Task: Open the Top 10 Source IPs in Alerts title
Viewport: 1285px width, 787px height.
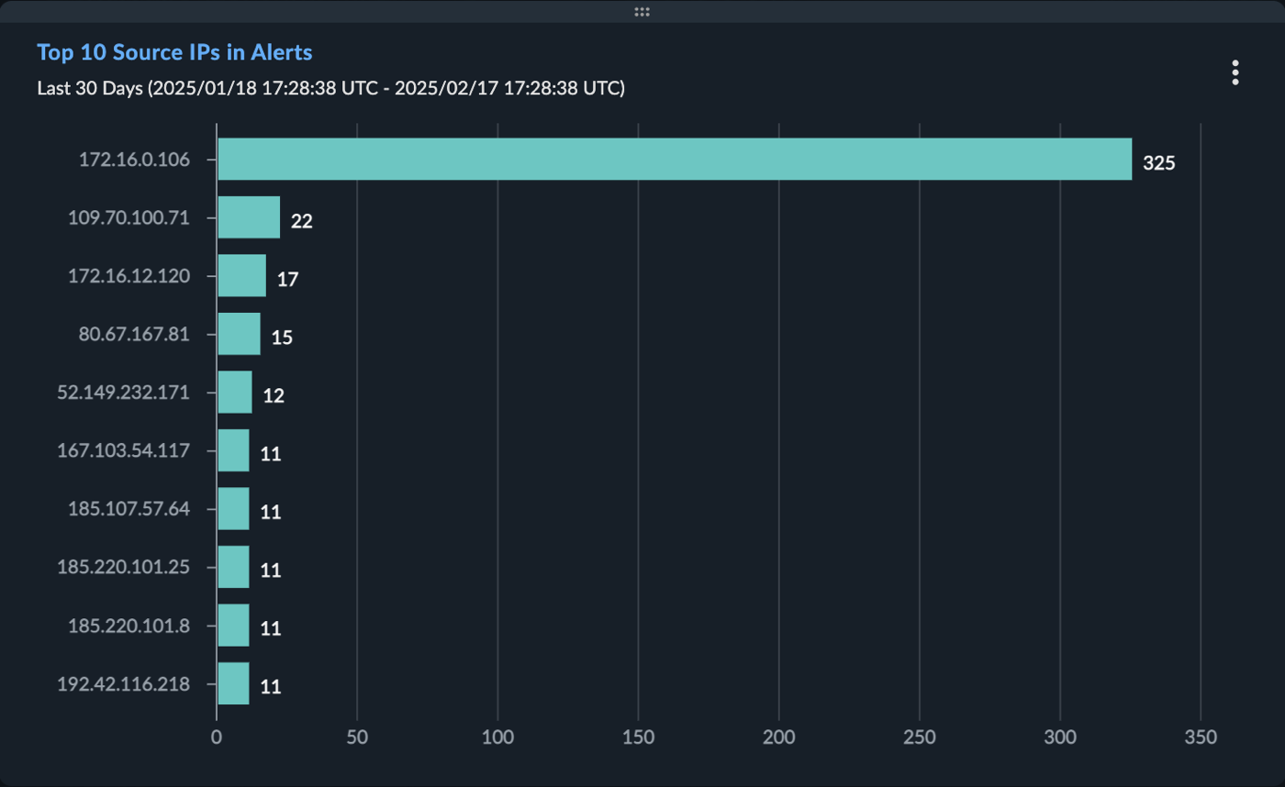Action: [174, 52]
